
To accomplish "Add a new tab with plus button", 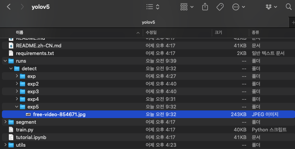I will (x=293, y=23).
